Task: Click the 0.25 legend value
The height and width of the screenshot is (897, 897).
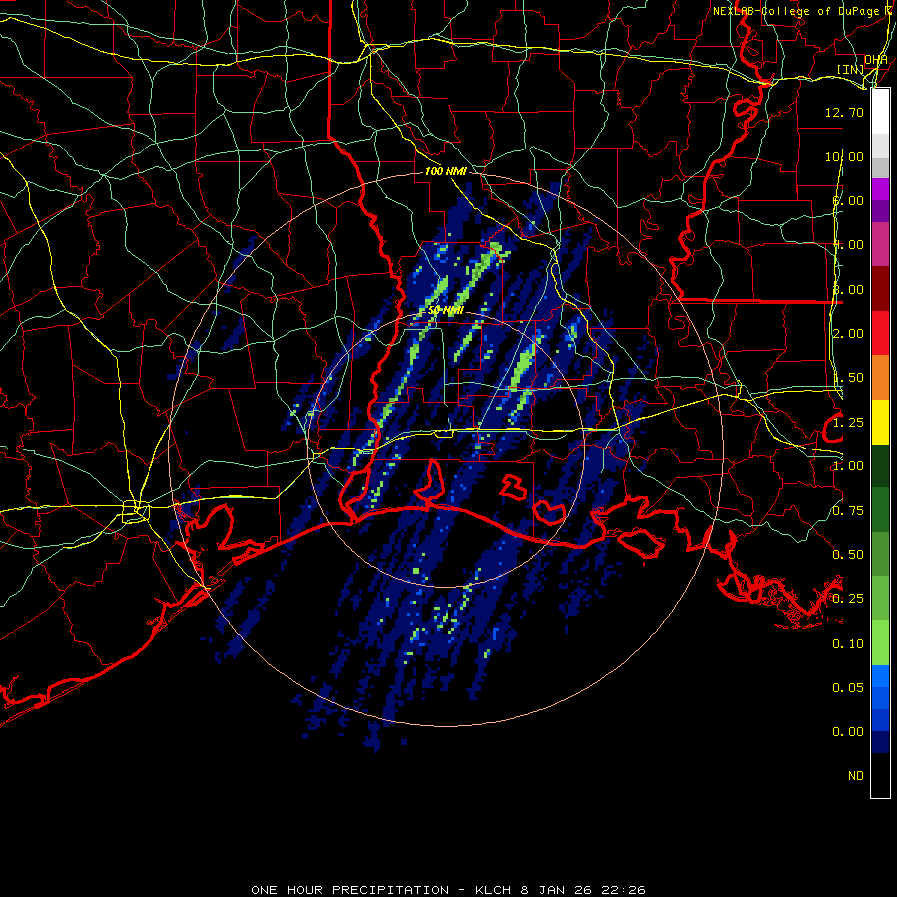Action: point(848,599)
